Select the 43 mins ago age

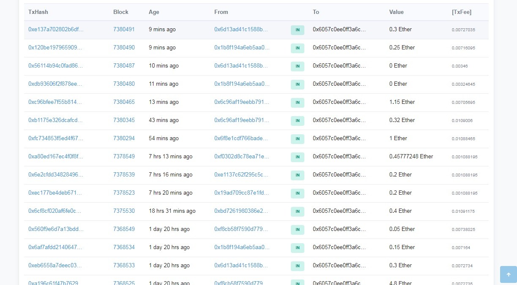pos(164,120)
